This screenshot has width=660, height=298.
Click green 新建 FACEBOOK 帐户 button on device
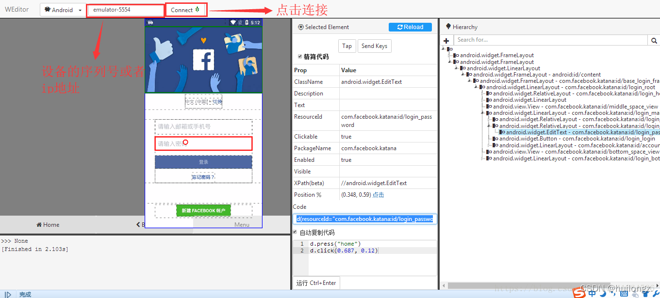pyautogui.click(x=203, y=211)
